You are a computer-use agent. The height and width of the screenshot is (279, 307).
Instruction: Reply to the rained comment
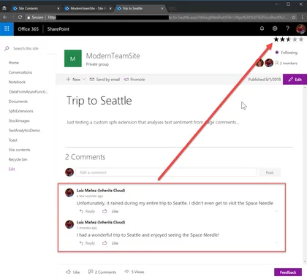coord(87,211)
